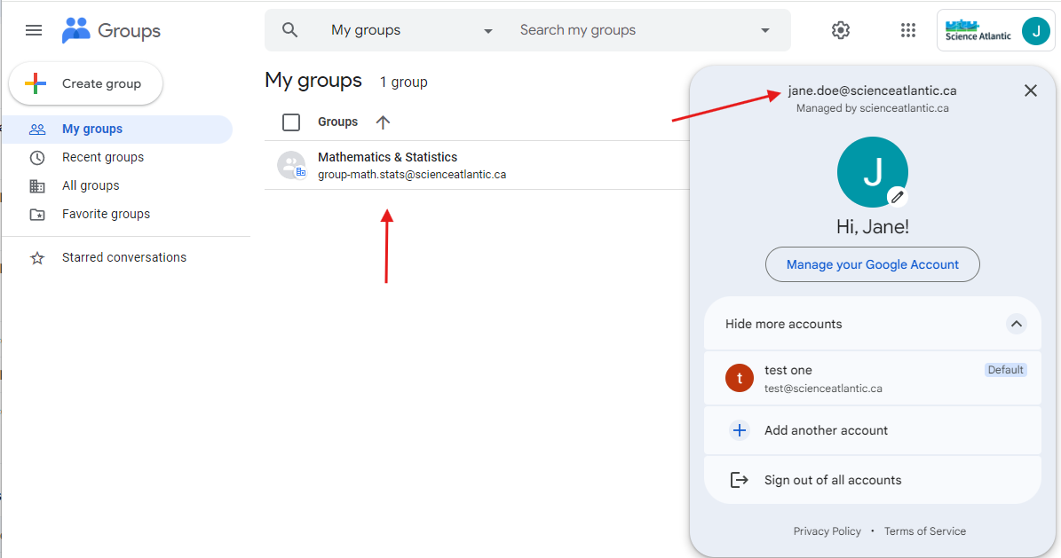
Task: Open the settings gear
Action: pos(840,30)
